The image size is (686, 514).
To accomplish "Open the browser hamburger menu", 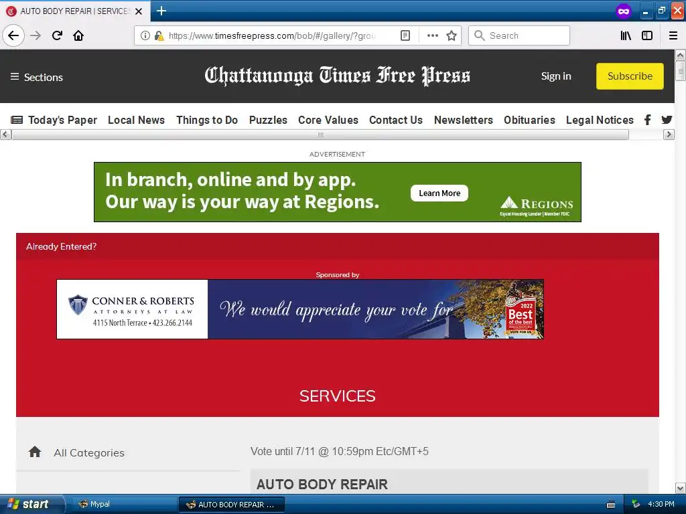I will 673,35.
